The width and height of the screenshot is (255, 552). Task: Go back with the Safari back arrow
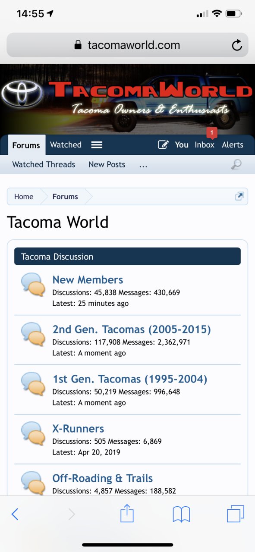point(15,514)
